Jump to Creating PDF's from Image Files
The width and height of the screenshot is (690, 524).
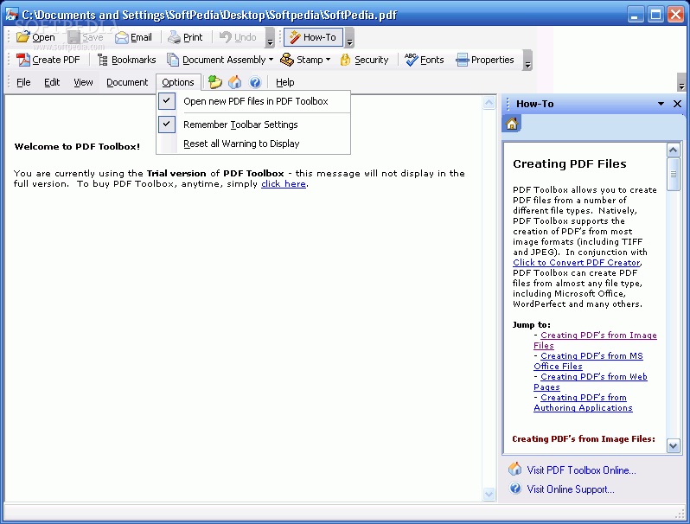tap(595, 341)
